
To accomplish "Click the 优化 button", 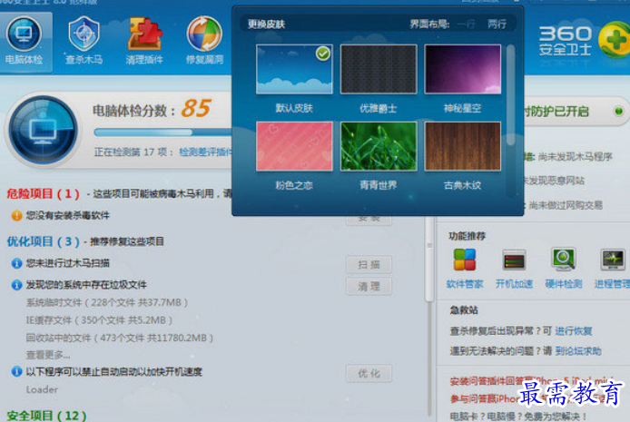I will click(369, 374).
